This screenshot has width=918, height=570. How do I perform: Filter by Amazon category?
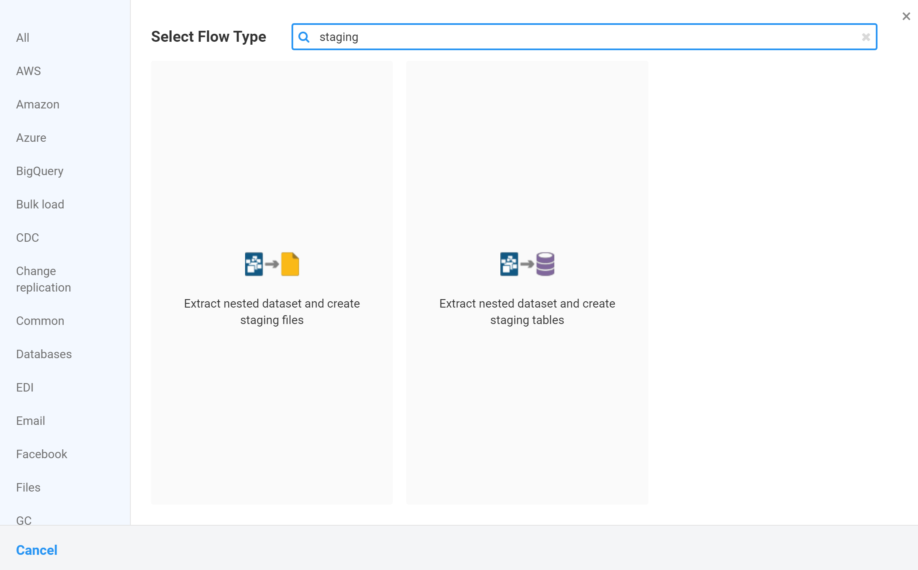(38, 104)
